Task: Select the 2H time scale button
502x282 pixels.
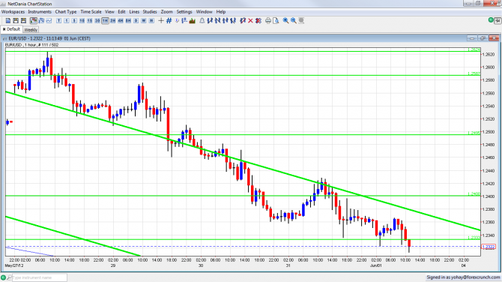Action: pyautogui.click(x=112, y=21)
